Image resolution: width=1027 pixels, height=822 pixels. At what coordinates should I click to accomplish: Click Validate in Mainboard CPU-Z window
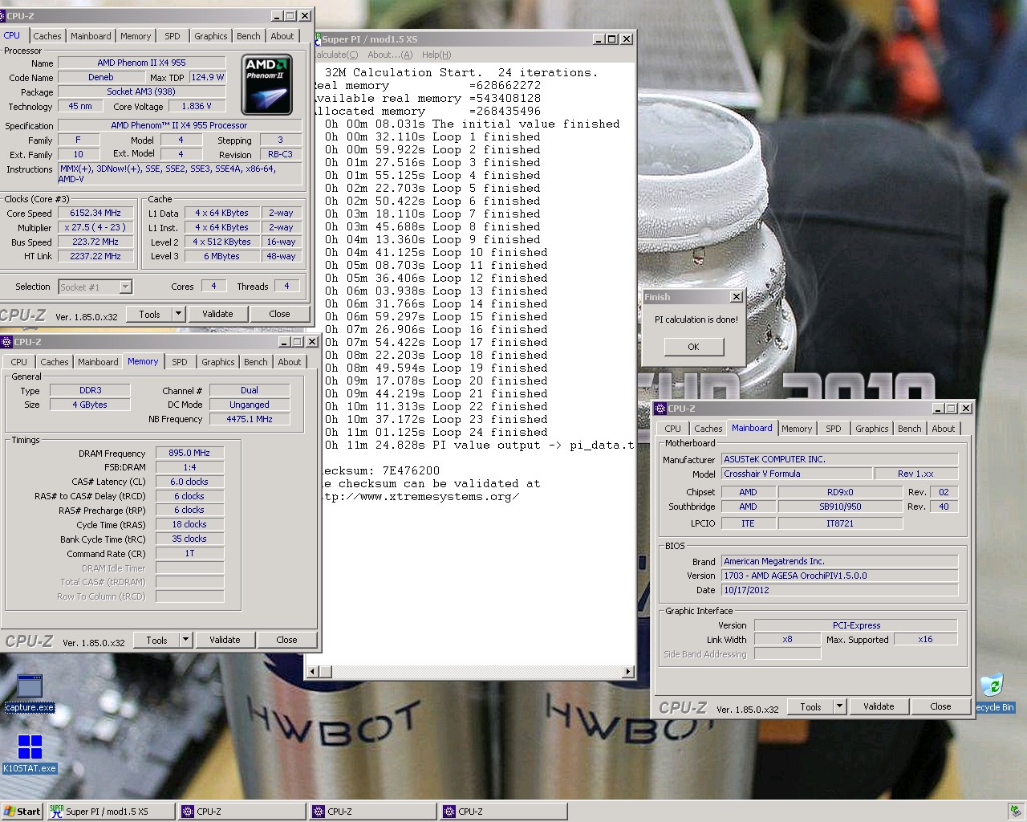(879, 706)
